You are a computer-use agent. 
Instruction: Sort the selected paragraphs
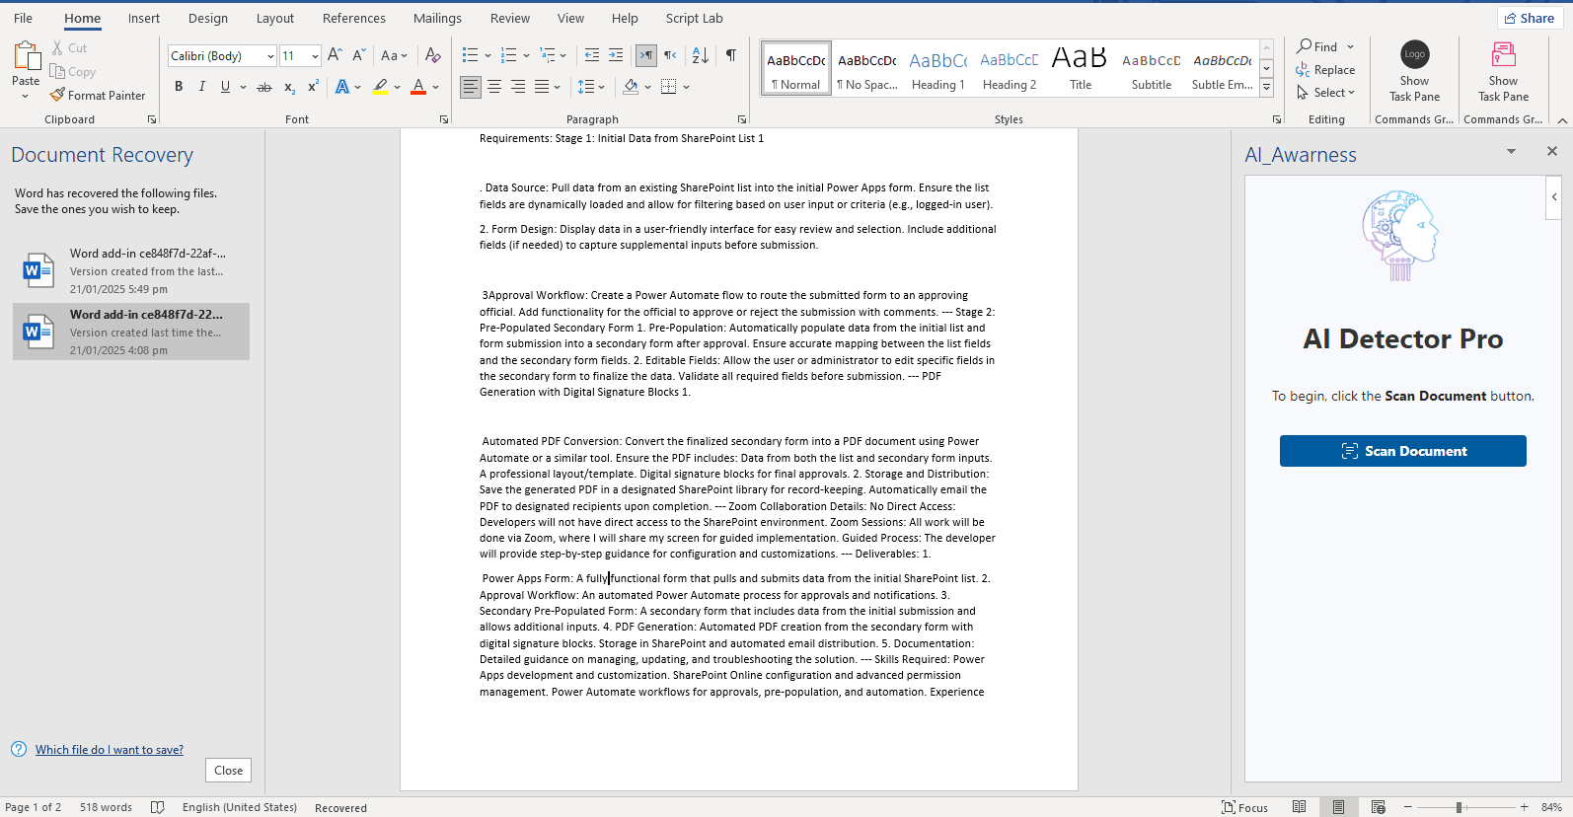[701, 55]
